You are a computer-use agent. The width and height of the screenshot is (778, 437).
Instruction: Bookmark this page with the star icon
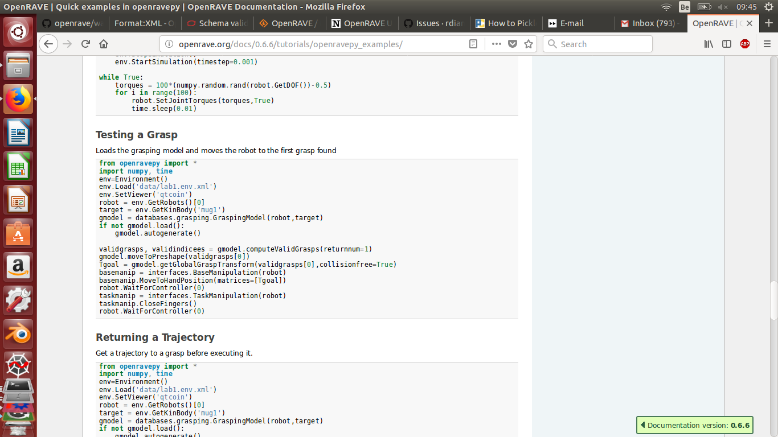[528, 44]
